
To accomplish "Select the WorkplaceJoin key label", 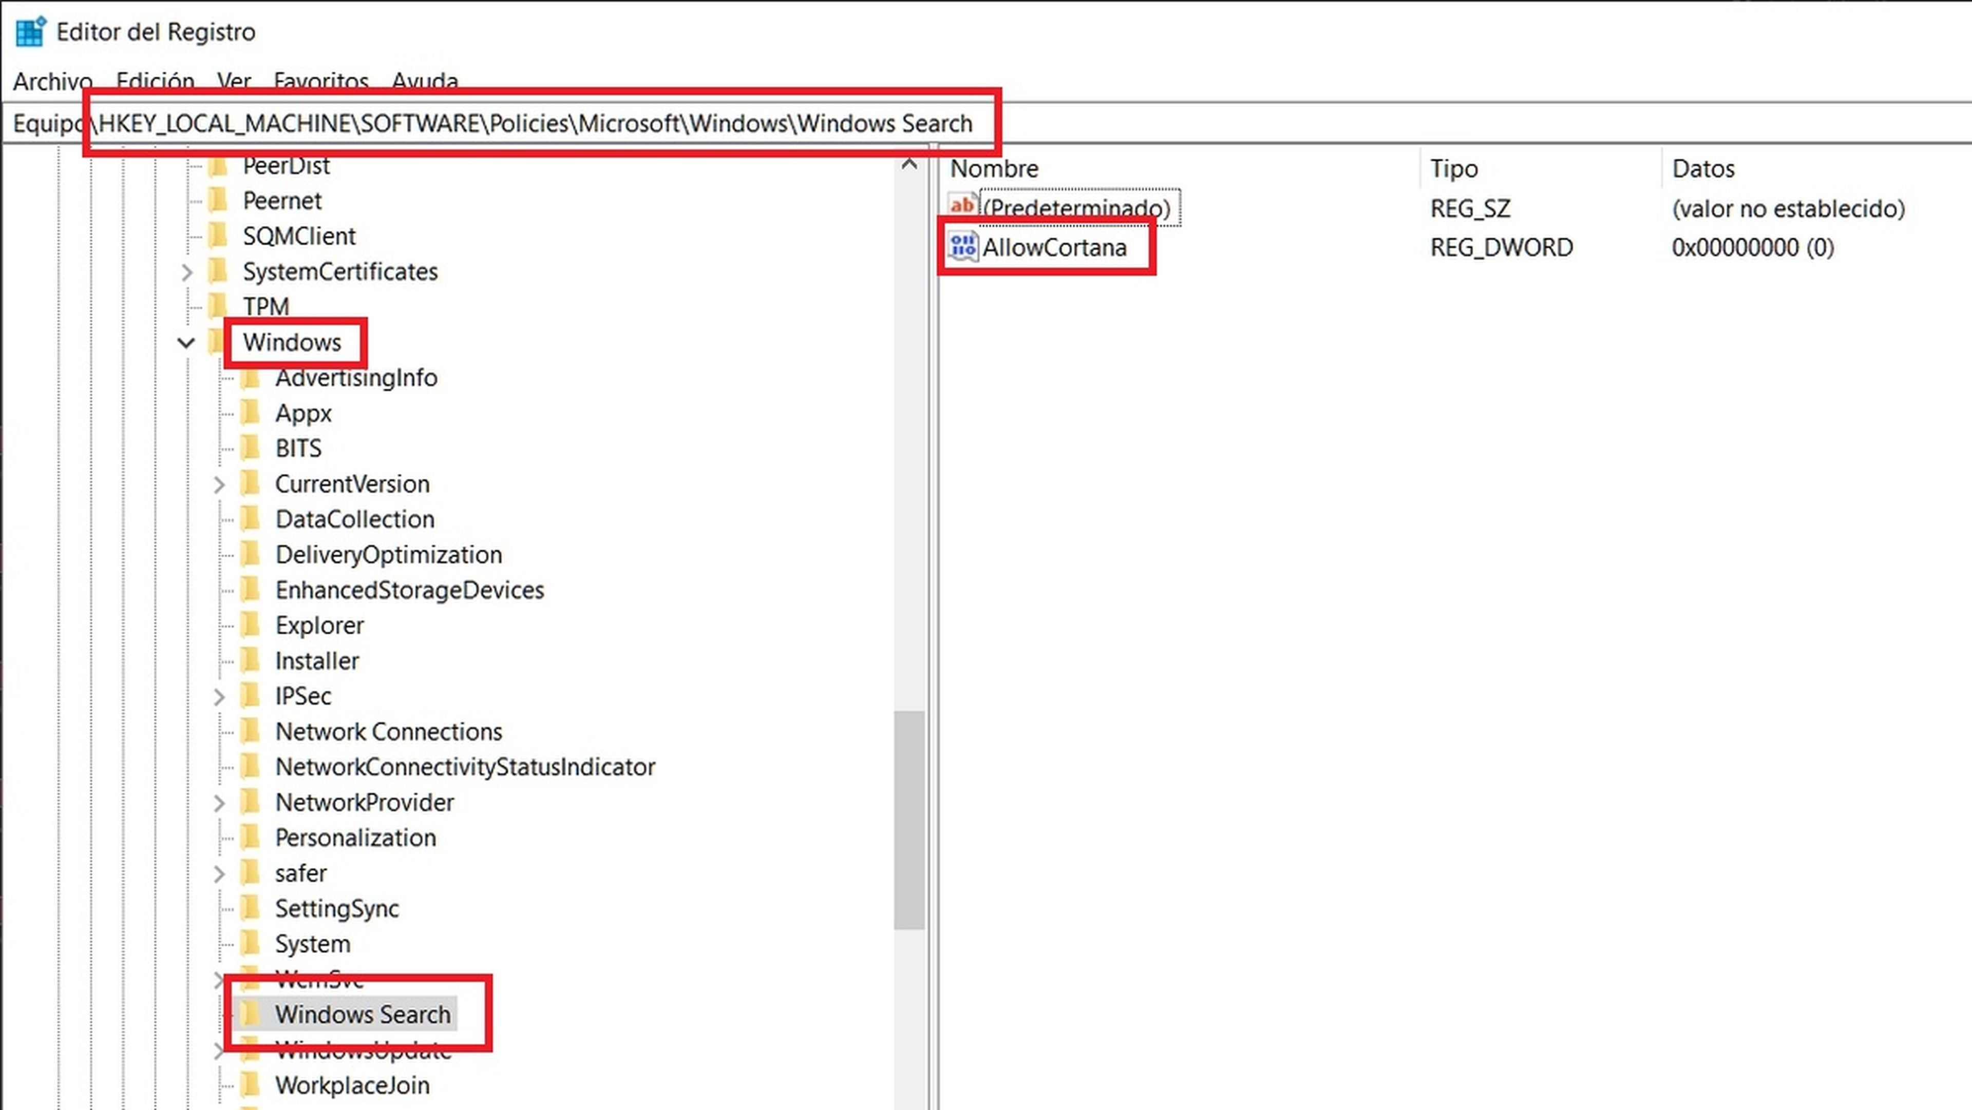I will point(352,1085).
